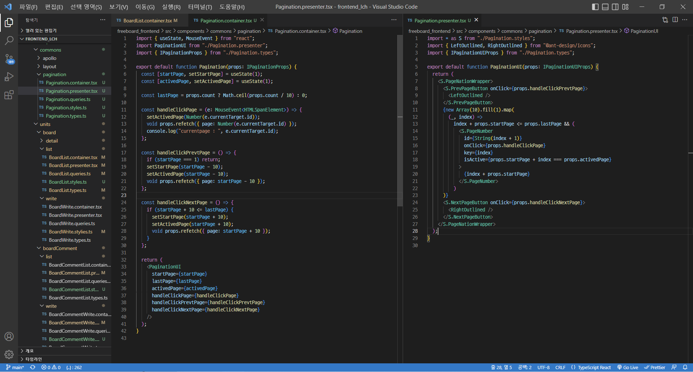Close the Pagination.container.tsx tab

pos(262,20)
